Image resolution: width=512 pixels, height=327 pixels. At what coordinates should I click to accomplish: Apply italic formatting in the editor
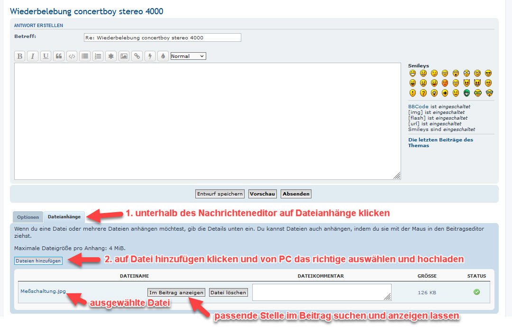[x=33, y=56]
